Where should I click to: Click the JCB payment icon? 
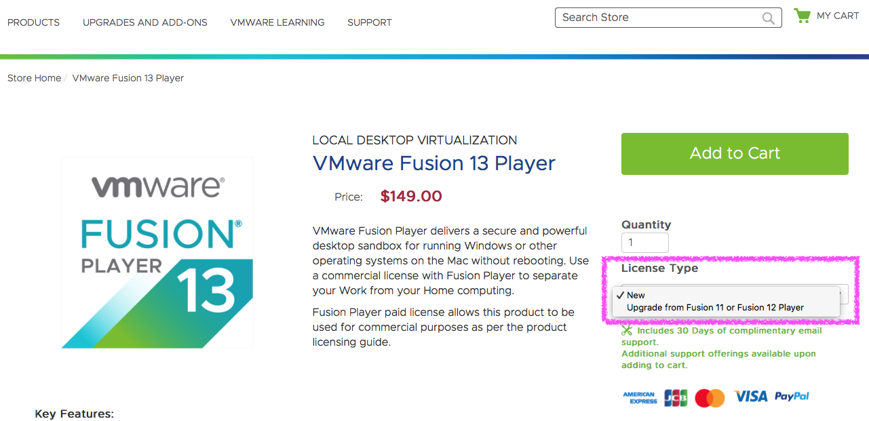pyautogui.click(x=675, y=397)
